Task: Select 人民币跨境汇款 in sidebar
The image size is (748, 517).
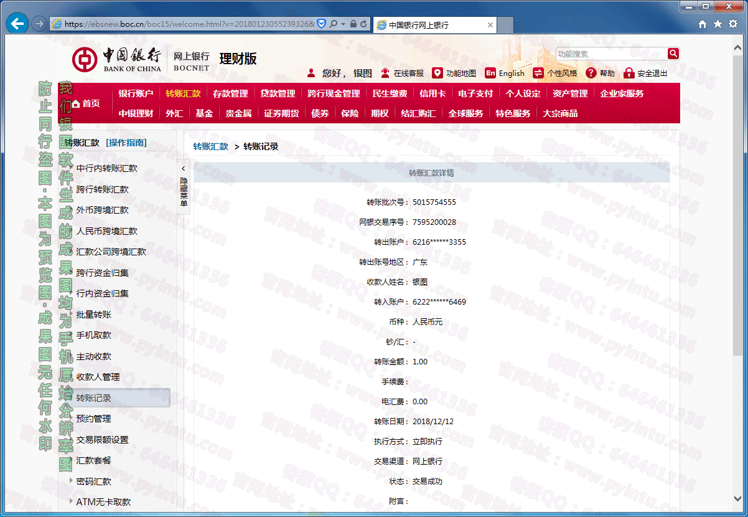Action: [107, 231]
